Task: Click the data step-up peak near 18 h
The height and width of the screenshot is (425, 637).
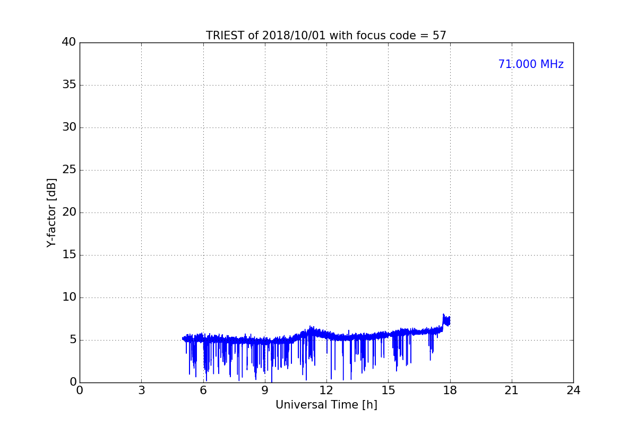Action: [x=446, y=320]
